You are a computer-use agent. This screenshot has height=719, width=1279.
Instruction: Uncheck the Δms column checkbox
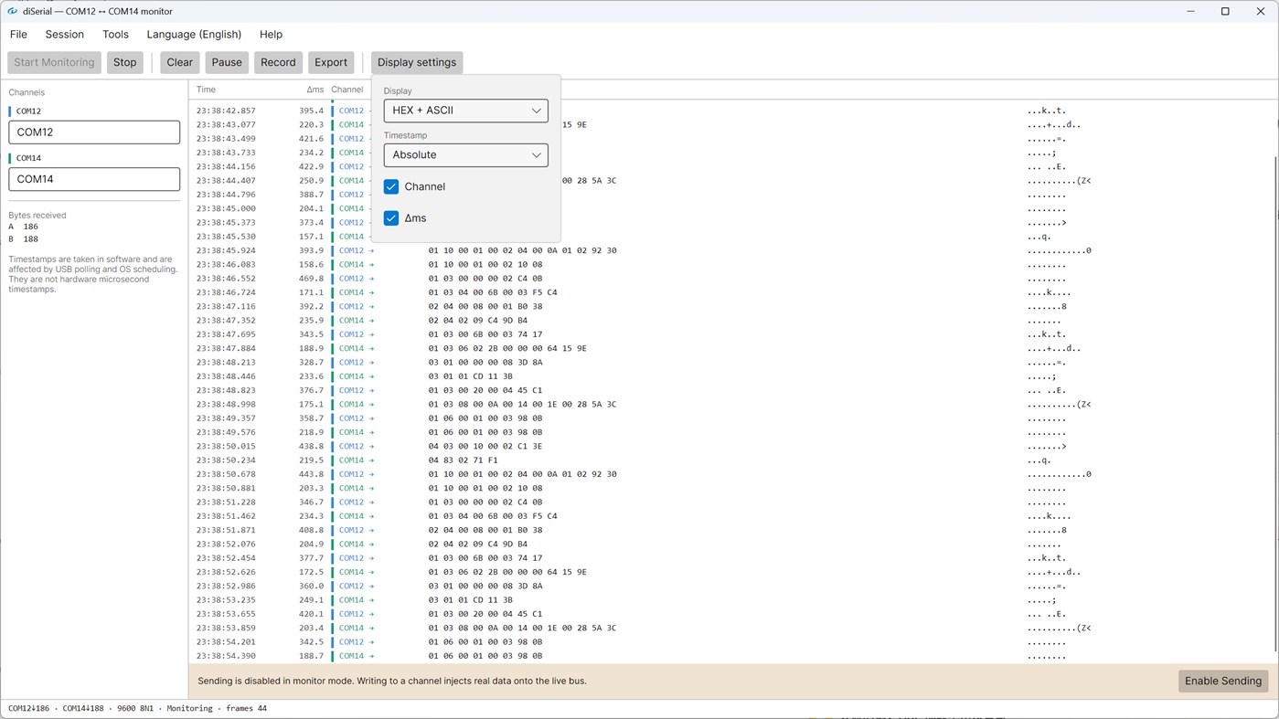(391, 218)
